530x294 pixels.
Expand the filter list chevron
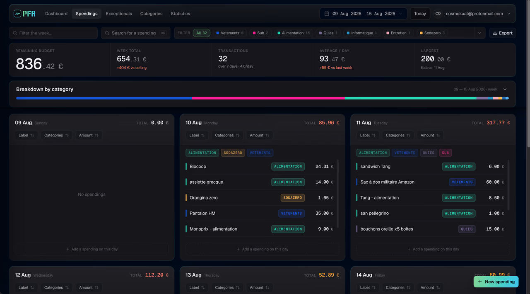pyautogui.click(x=479, y=33)
